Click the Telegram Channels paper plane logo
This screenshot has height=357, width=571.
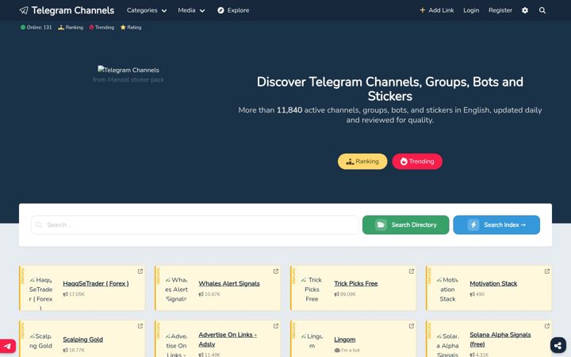(x=24, y=10)
